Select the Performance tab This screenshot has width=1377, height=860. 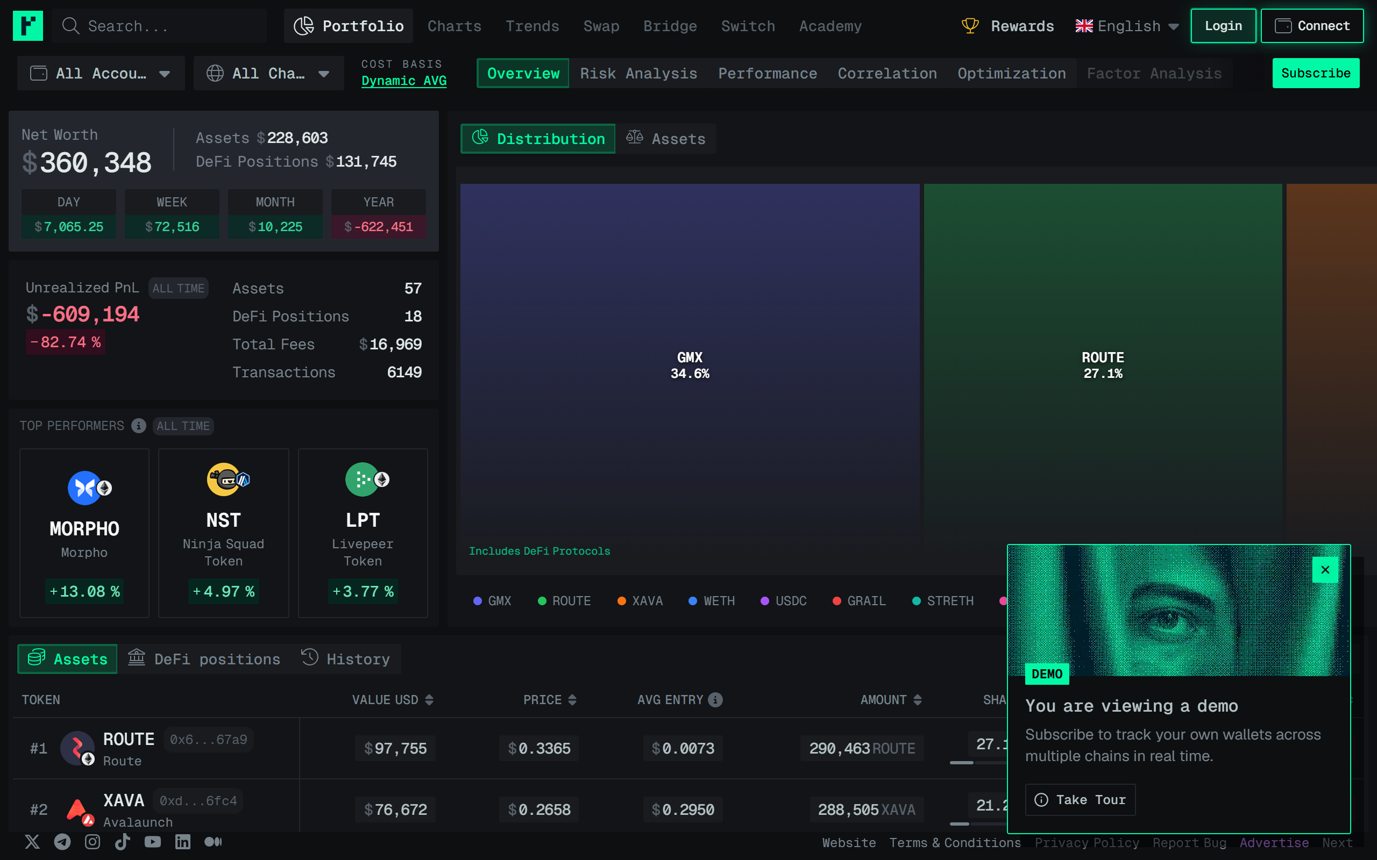pos(767,74)
